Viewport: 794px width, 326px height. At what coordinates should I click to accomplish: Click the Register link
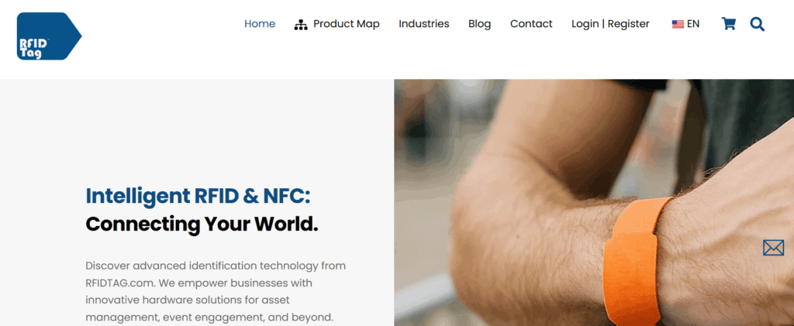[x=628, y=24]
